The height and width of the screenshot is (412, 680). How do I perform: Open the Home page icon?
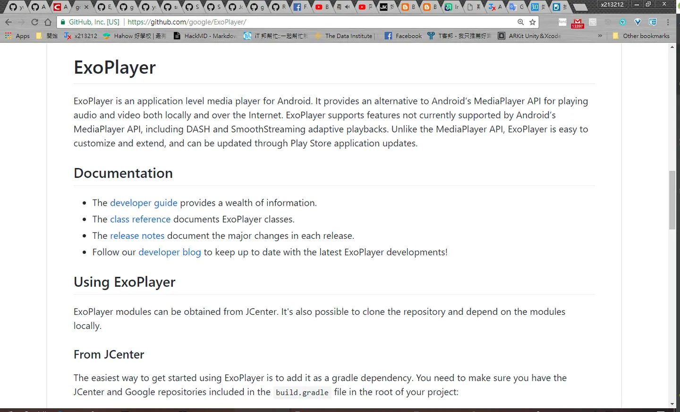(48, 22)
